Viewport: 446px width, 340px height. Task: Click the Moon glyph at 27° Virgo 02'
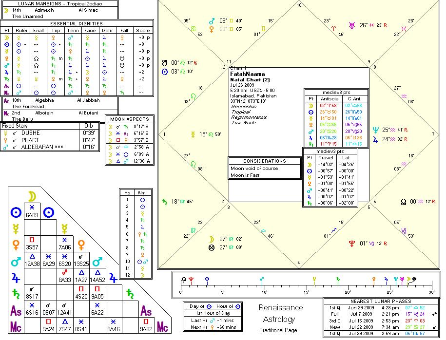tap(212, 239)
